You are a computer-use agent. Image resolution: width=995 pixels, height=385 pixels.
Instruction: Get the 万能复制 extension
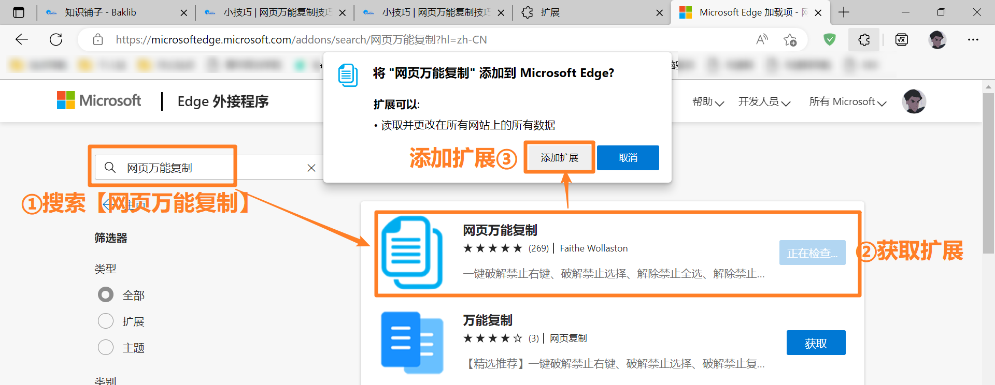pos(816,343)
